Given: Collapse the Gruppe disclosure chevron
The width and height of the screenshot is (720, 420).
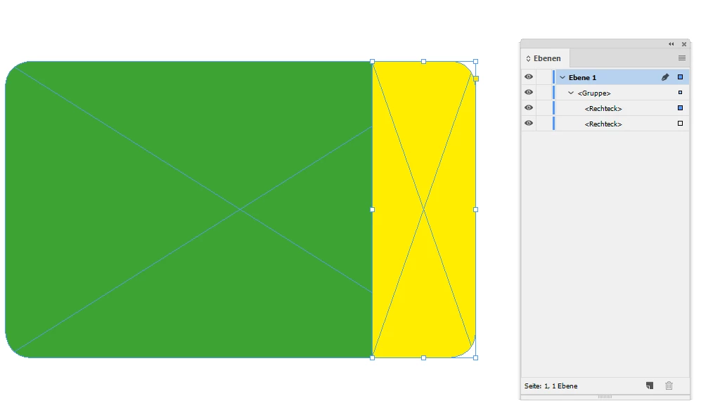Looking at the screenshot, I should 571,93.
